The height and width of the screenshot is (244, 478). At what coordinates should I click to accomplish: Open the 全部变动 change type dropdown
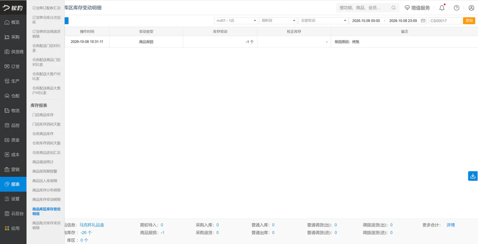tap(323, 21)
